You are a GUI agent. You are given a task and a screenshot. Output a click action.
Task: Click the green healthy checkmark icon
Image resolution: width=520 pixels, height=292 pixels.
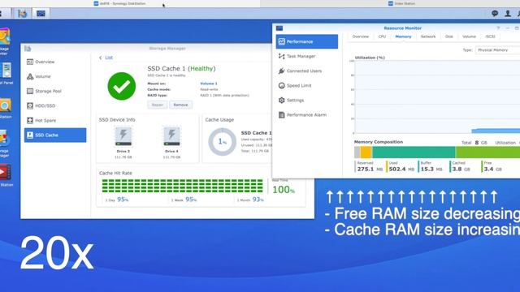click(122, 86)
